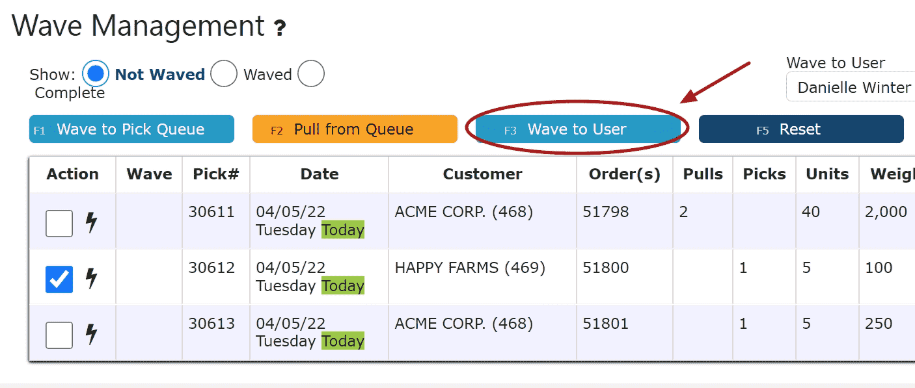Check the box for pick 30613

click(59, 335)
